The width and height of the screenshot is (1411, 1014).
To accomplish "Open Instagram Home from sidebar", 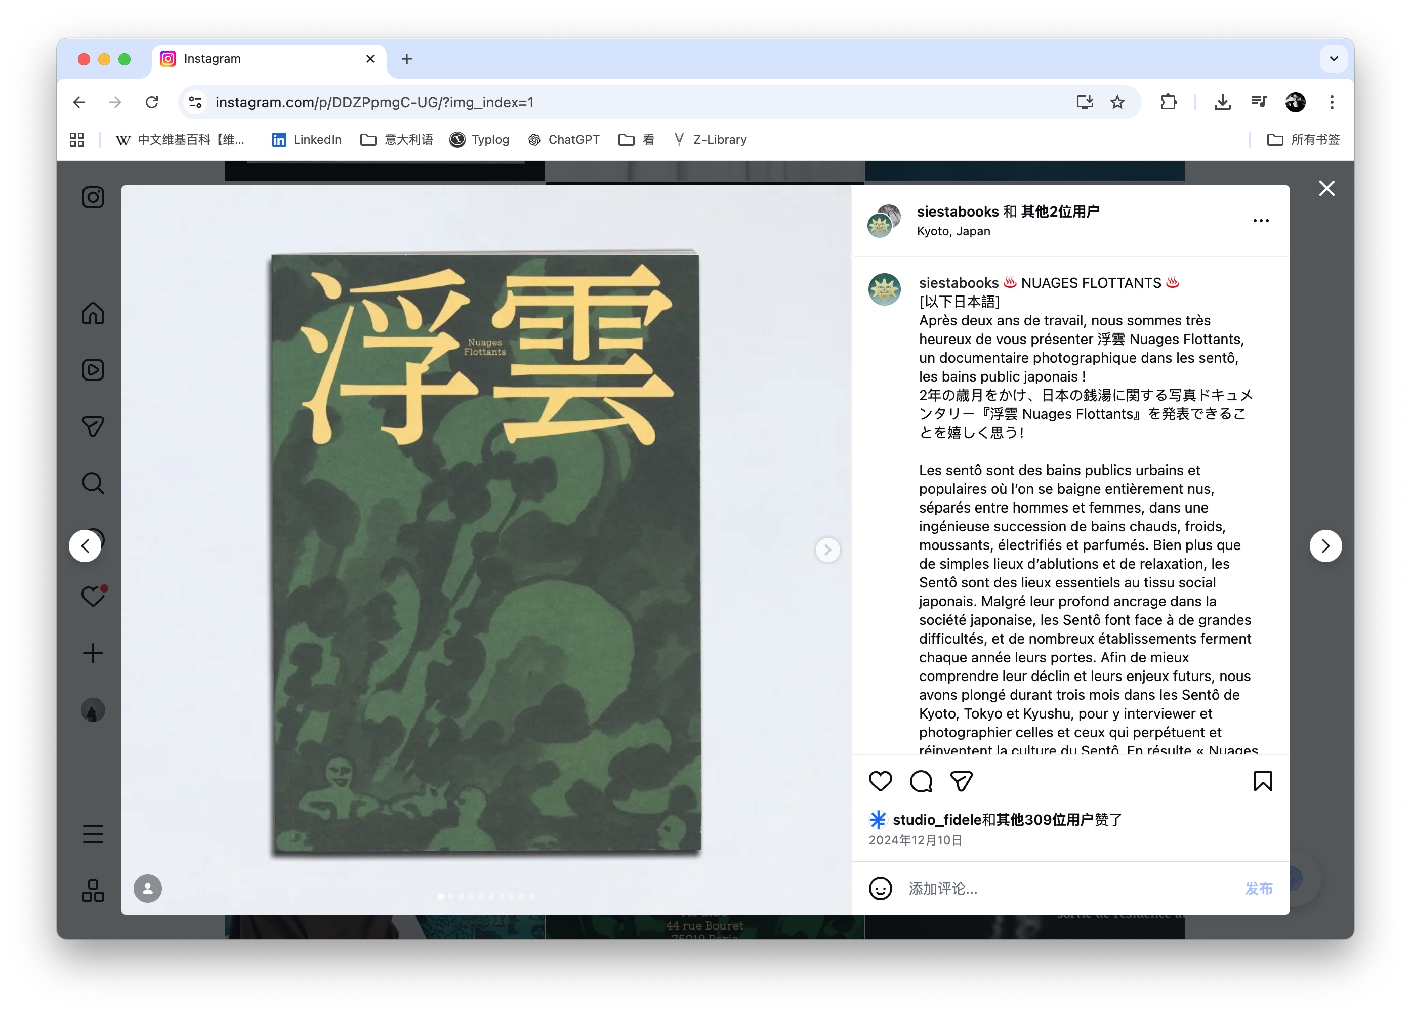I will coord(93,313).
